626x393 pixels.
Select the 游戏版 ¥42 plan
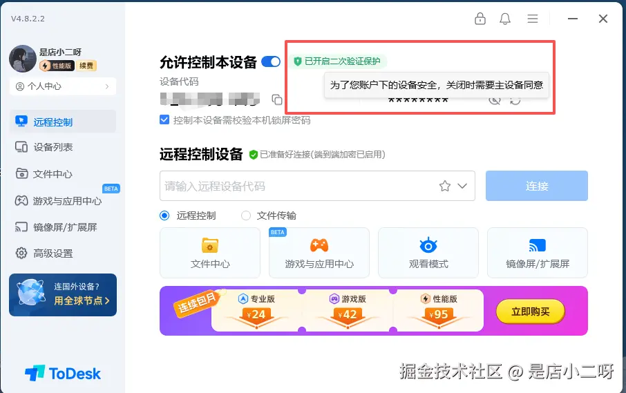pos(348,310)
